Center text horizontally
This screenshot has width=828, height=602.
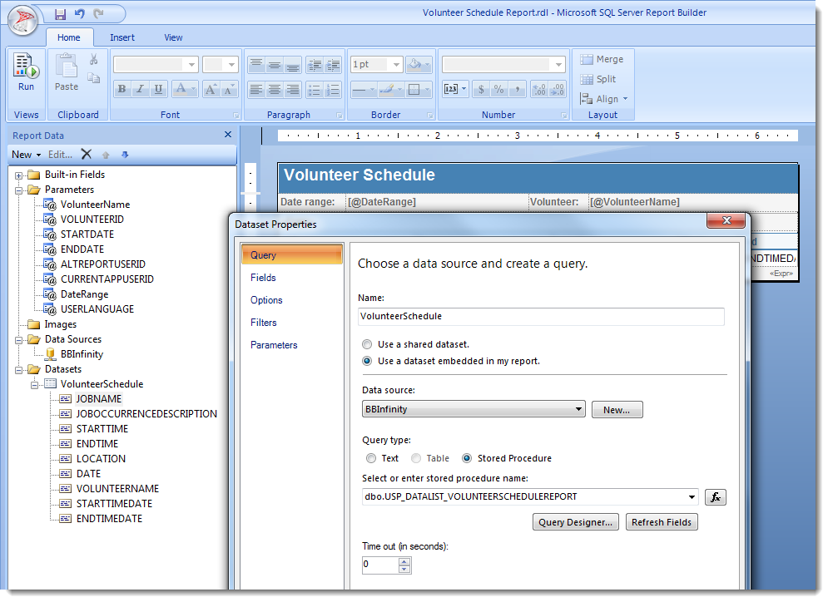pos(274,90)
